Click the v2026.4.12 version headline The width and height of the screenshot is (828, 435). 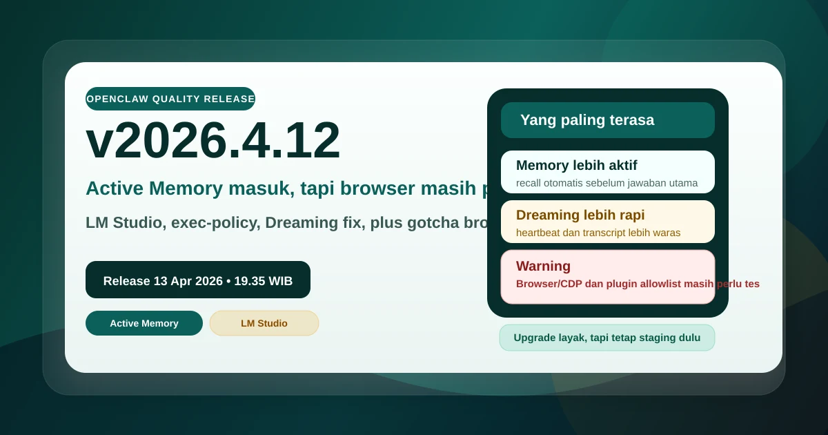pyautogui.click(x=213, y=140)
